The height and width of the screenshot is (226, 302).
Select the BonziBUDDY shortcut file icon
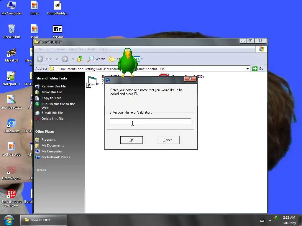[x=93, y=82]
